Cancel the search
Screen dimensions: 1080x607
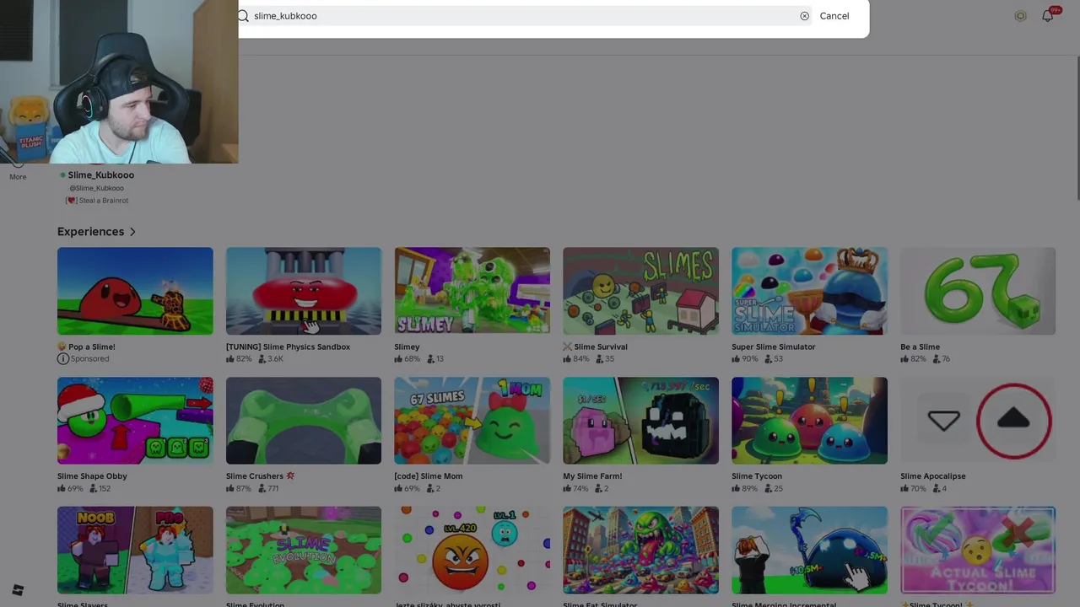pyautogui.click(x=834, y=16)
